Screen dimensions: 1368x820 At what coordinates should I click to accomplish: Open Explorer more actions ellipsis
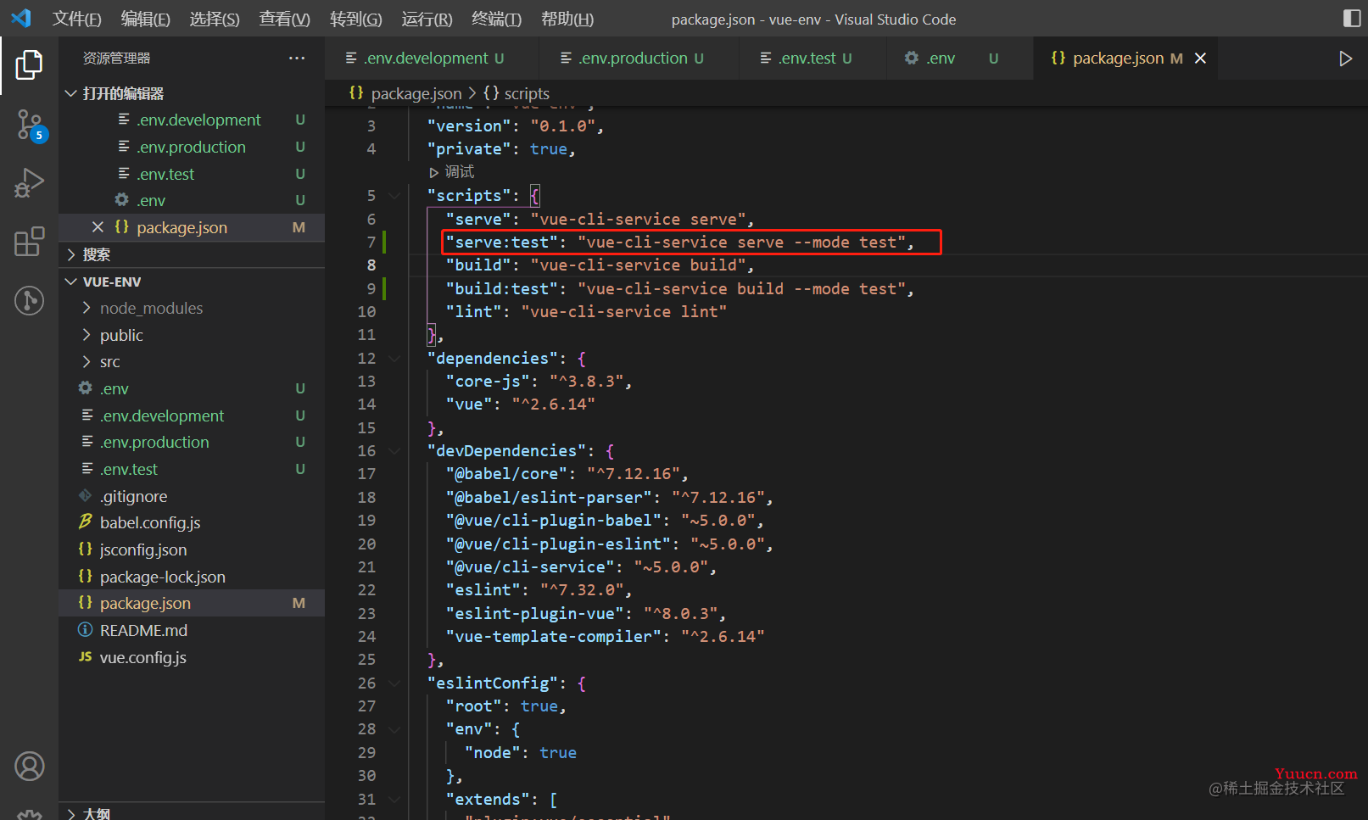(x=297, y=58)
